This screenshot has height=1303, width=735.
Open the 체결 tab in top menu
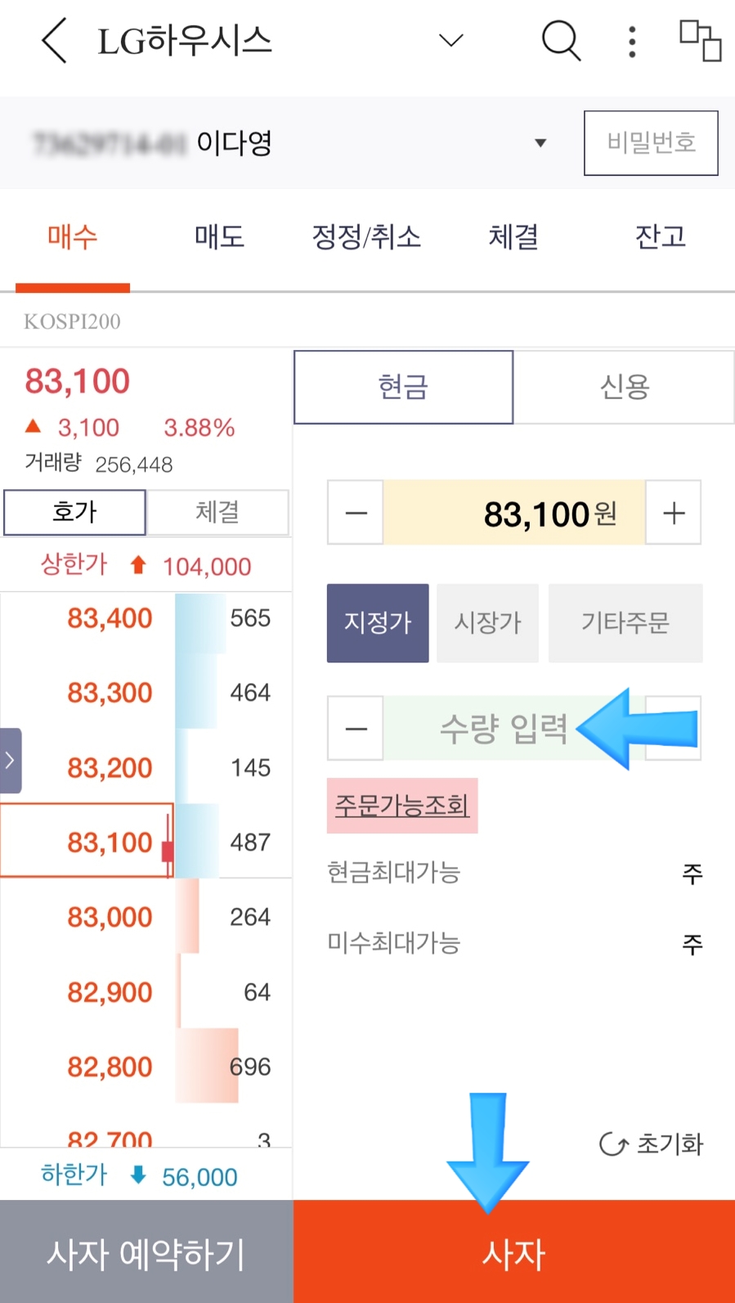(x=513, y=236)
